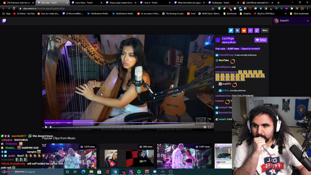Open OBS Studio from taskbar
Screen dimensions: 311x175
(x=171, y=172)
